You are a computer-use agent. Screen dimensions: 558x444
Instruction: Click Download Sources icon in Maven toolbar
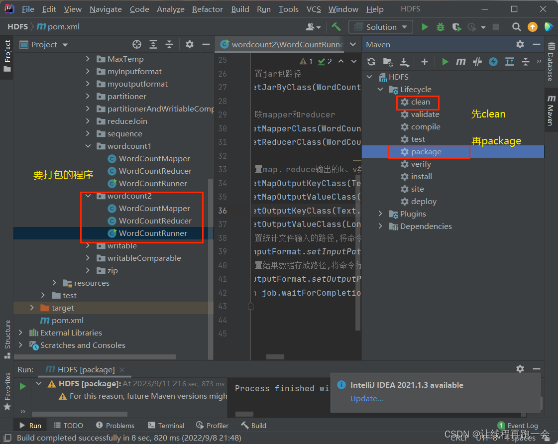click(x=404, y=62)
